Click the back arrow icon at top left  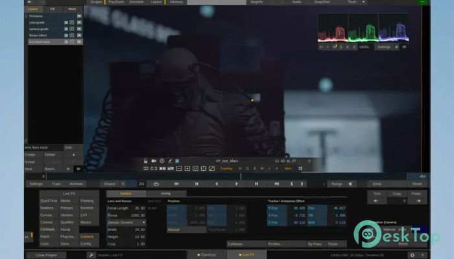30,2
